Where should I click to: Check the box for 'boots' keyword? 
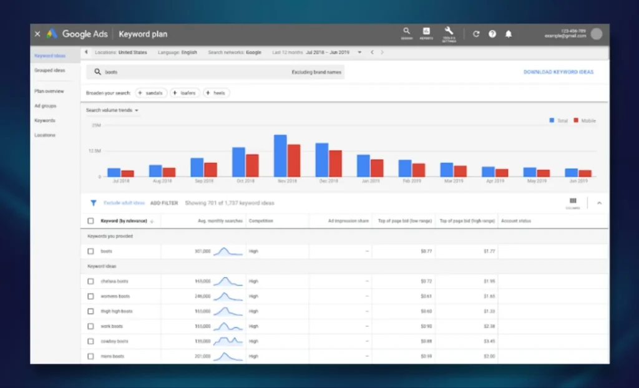[x=91, y=251]
